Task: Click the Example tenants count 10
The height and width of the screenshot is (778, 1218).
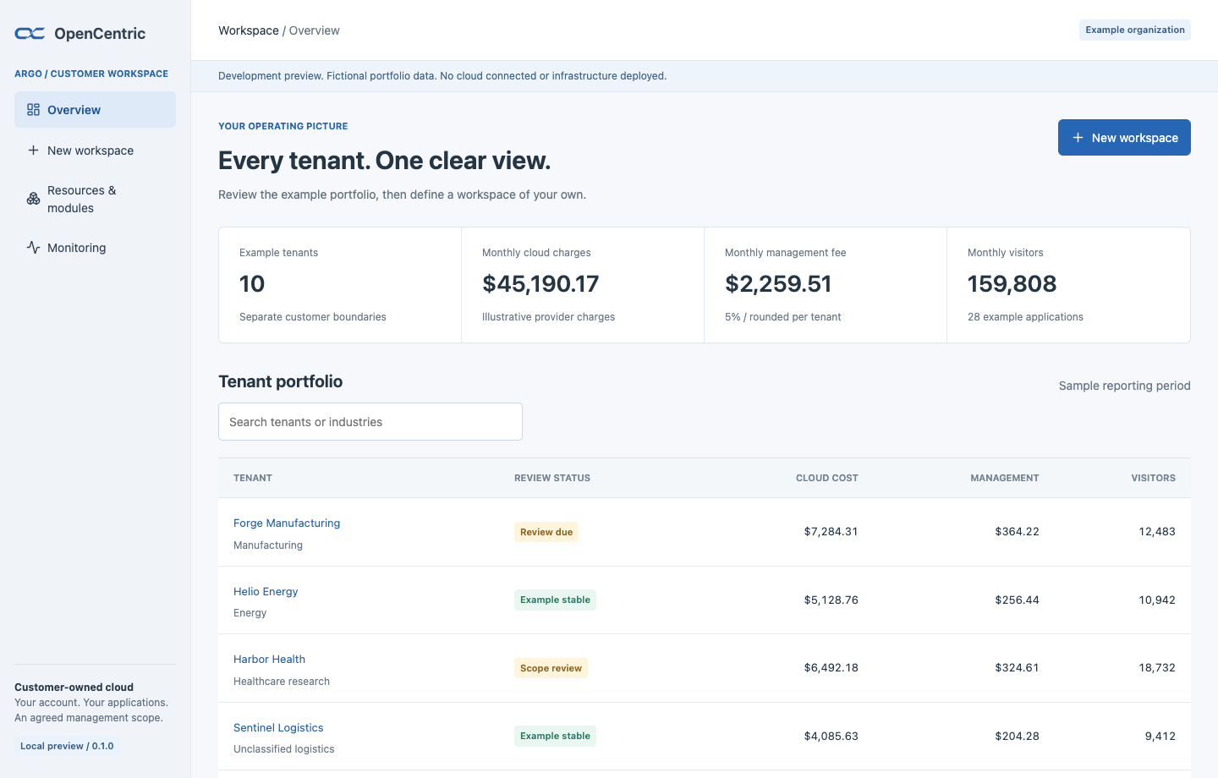Action: point(252,284)
